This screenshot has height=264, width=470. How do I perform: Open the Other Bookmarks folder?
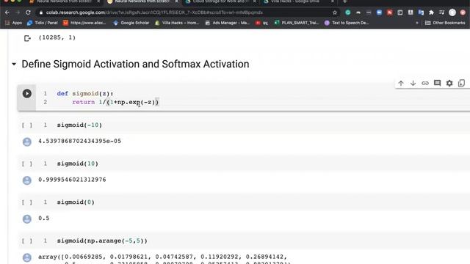coord(445,23)
